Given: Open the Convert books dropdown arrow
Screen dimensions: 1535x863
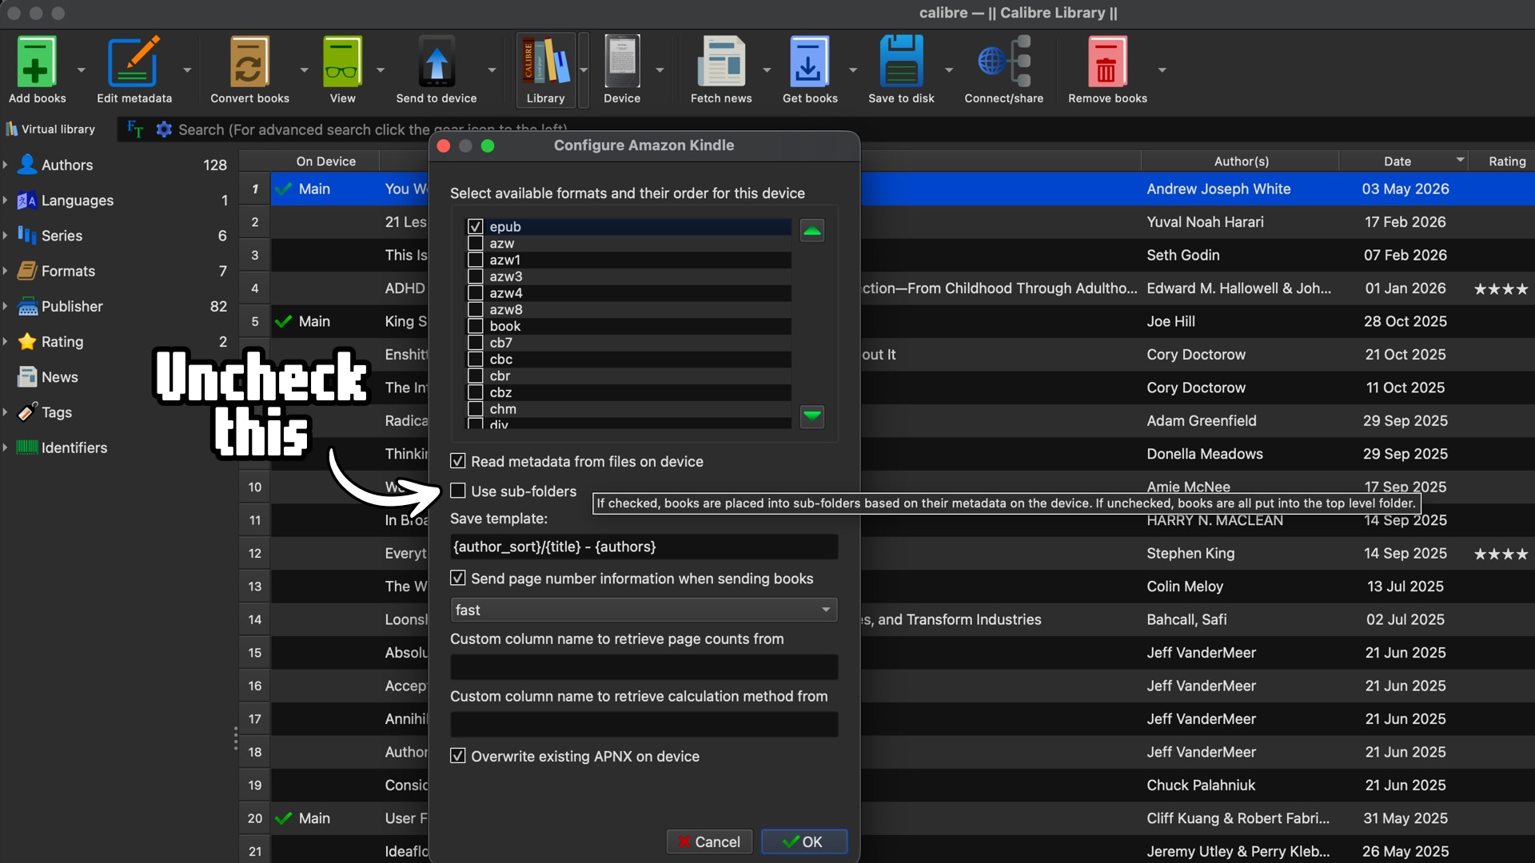Looking at the screenshot, I should coord(304,70).
